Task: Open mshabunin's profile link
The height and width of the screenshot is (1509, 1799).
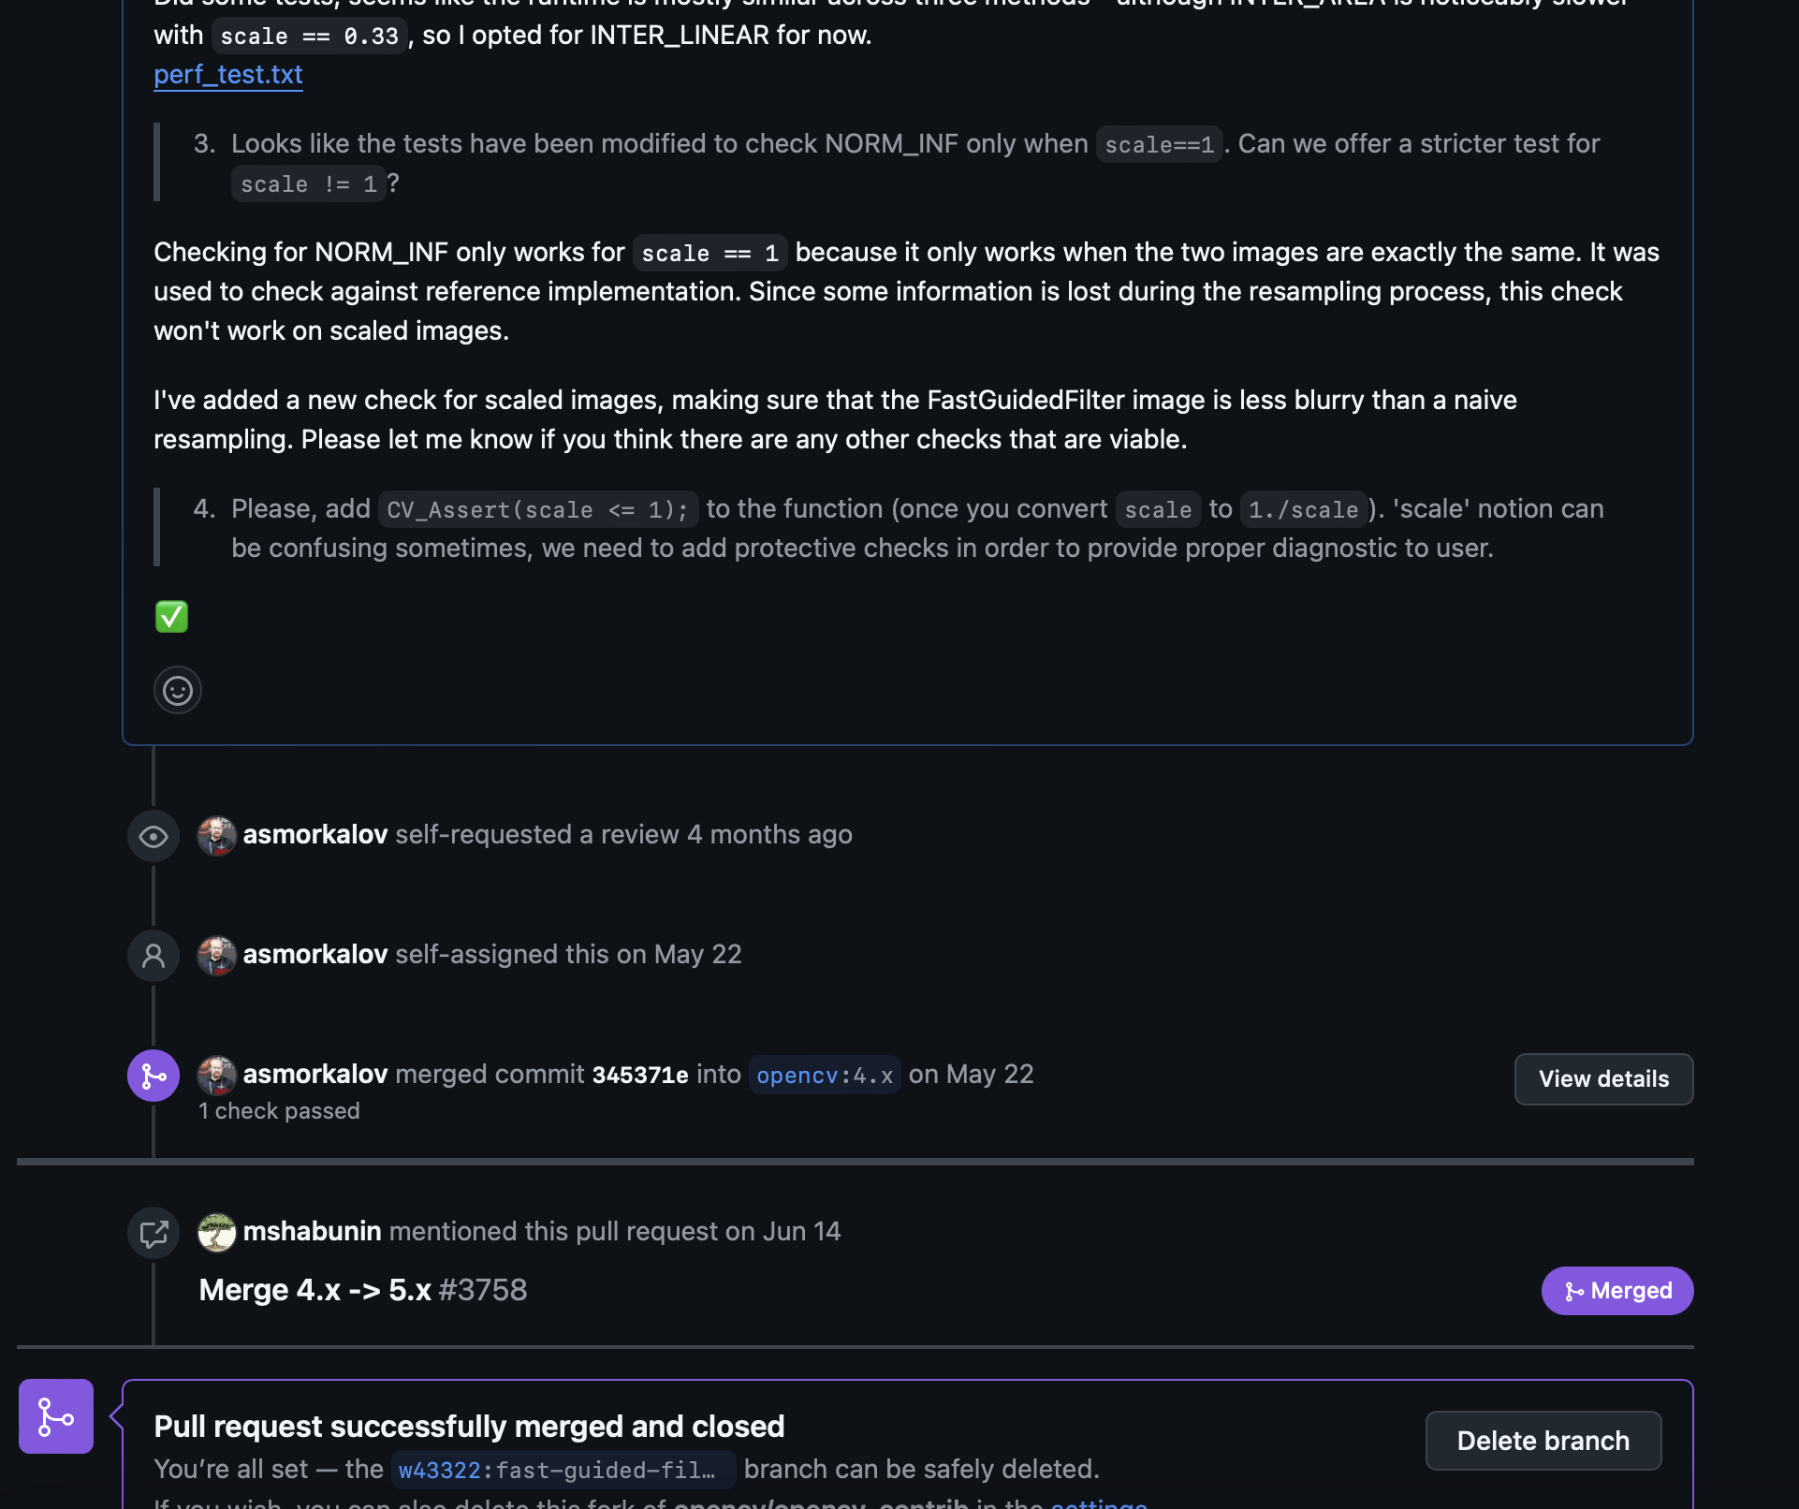Action: (312, 1231)
